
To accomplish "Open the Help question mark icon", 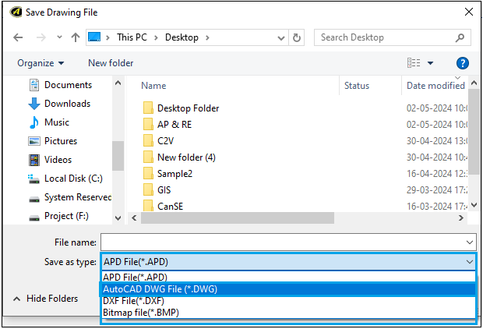I will [462, 63].
